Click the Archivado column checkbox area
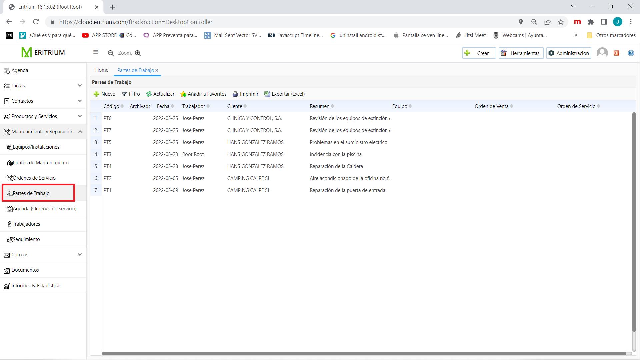 point(139,118)
